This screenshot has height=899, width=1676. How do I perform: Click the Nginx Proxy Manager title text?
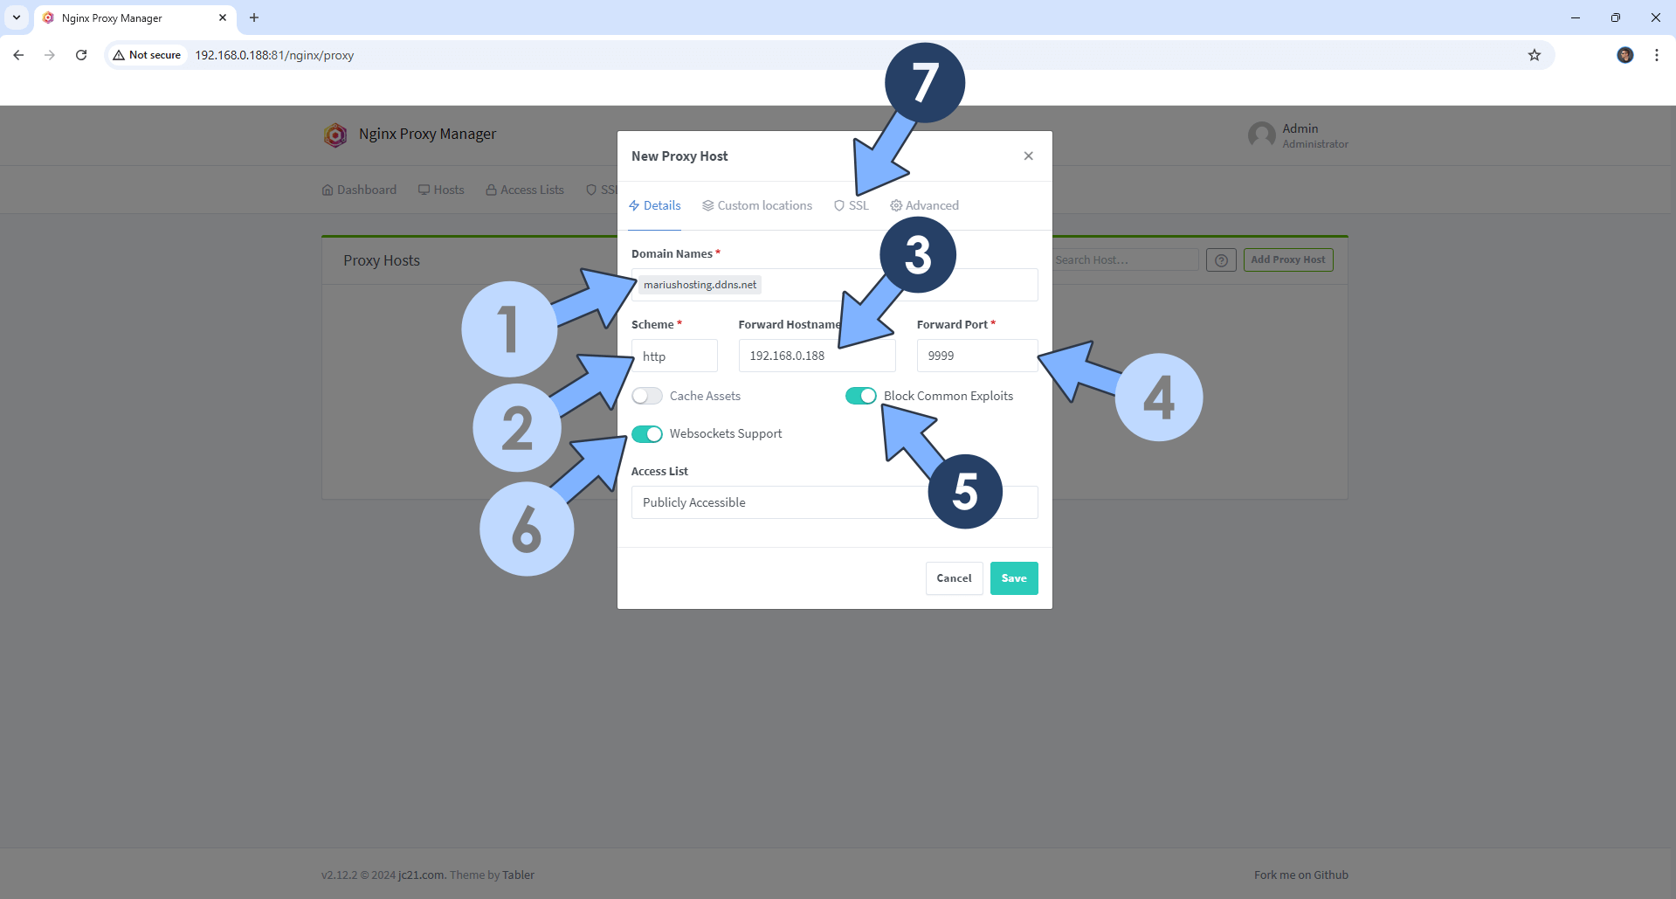[427, 134]
